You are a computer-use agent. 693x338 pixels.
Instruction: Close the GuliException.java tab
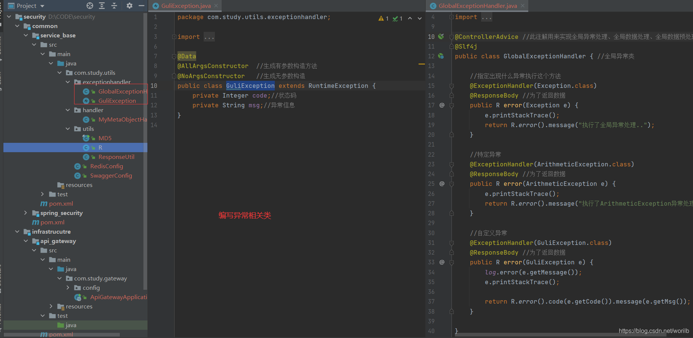[x=216, y=6]
